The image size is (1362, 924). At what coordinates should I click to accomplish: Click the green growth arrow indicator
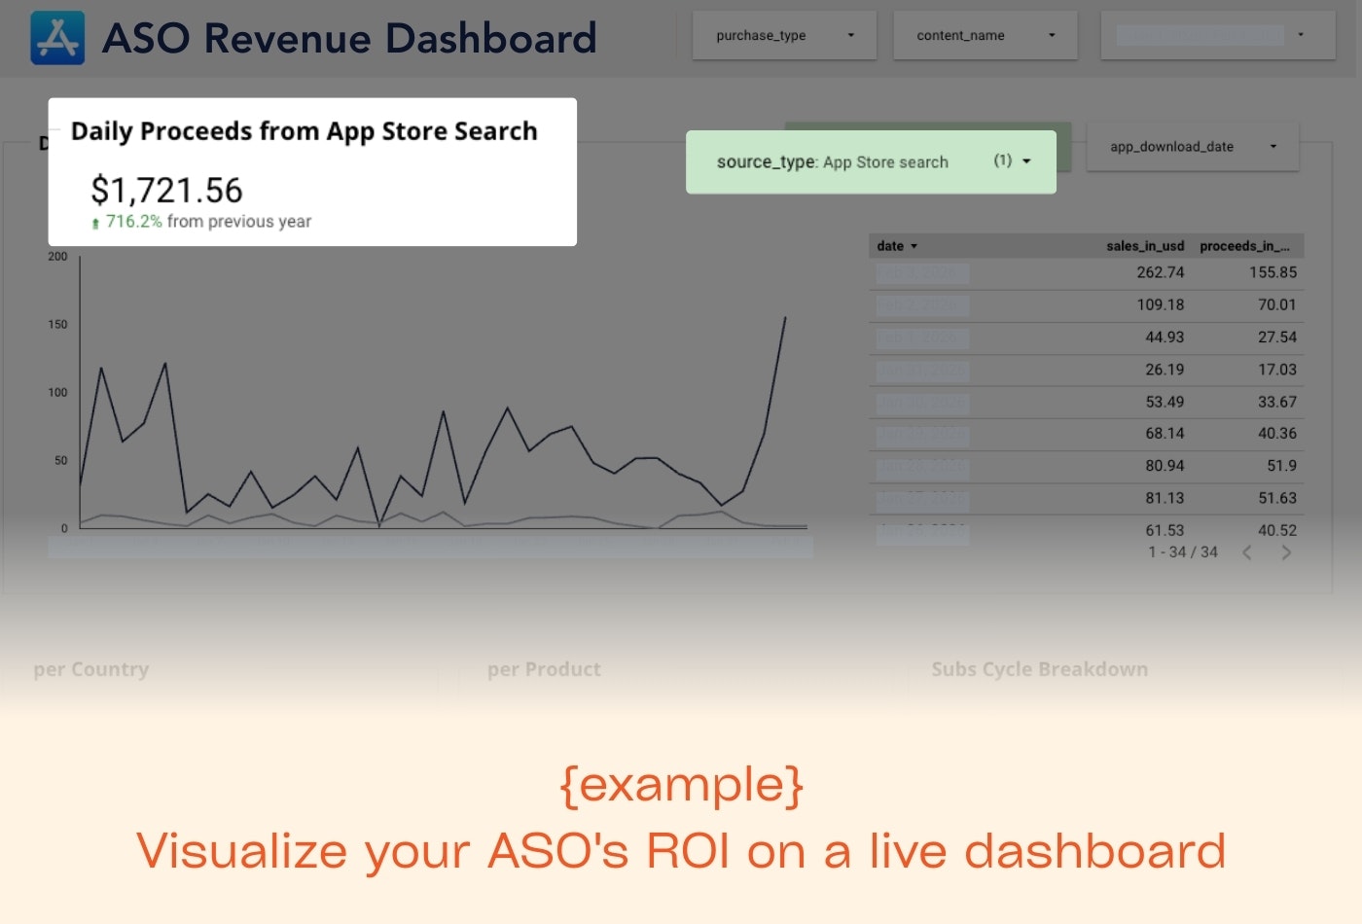pyautogui.click(x=94, y=222)
